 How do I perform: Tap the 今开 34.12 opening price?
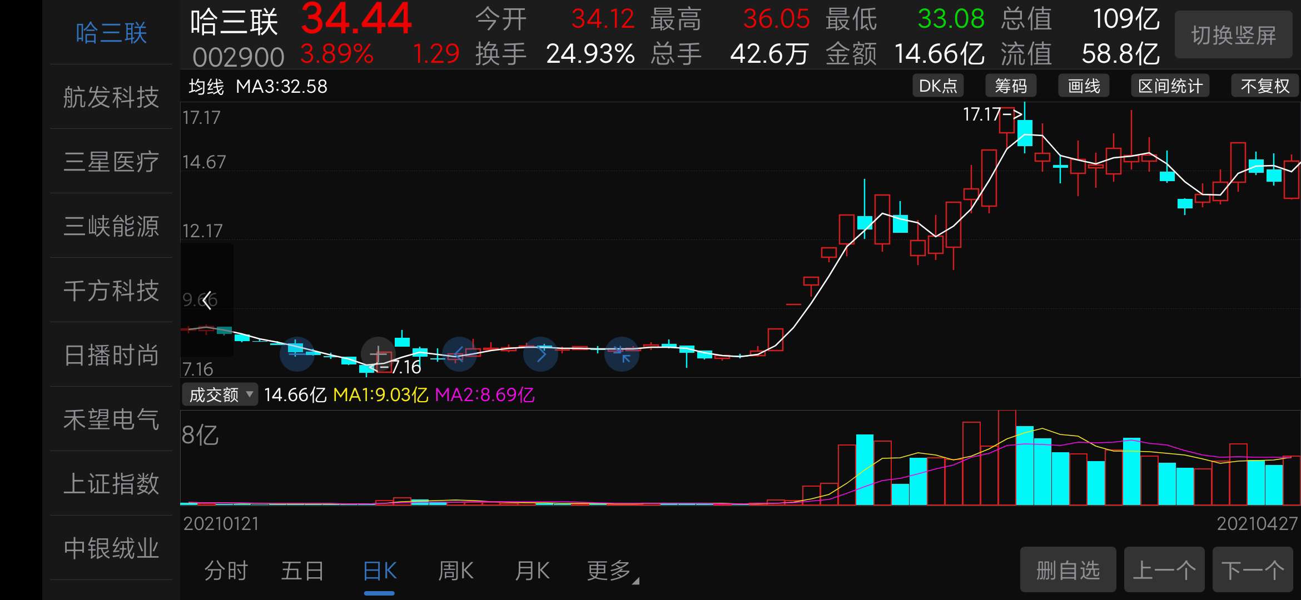555,19
